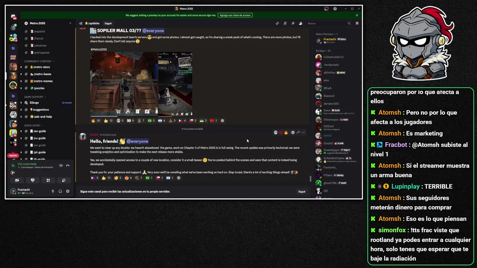Open Emist's avatar on Hello friends message
This screenshot has height=268, width=477.
83,137
